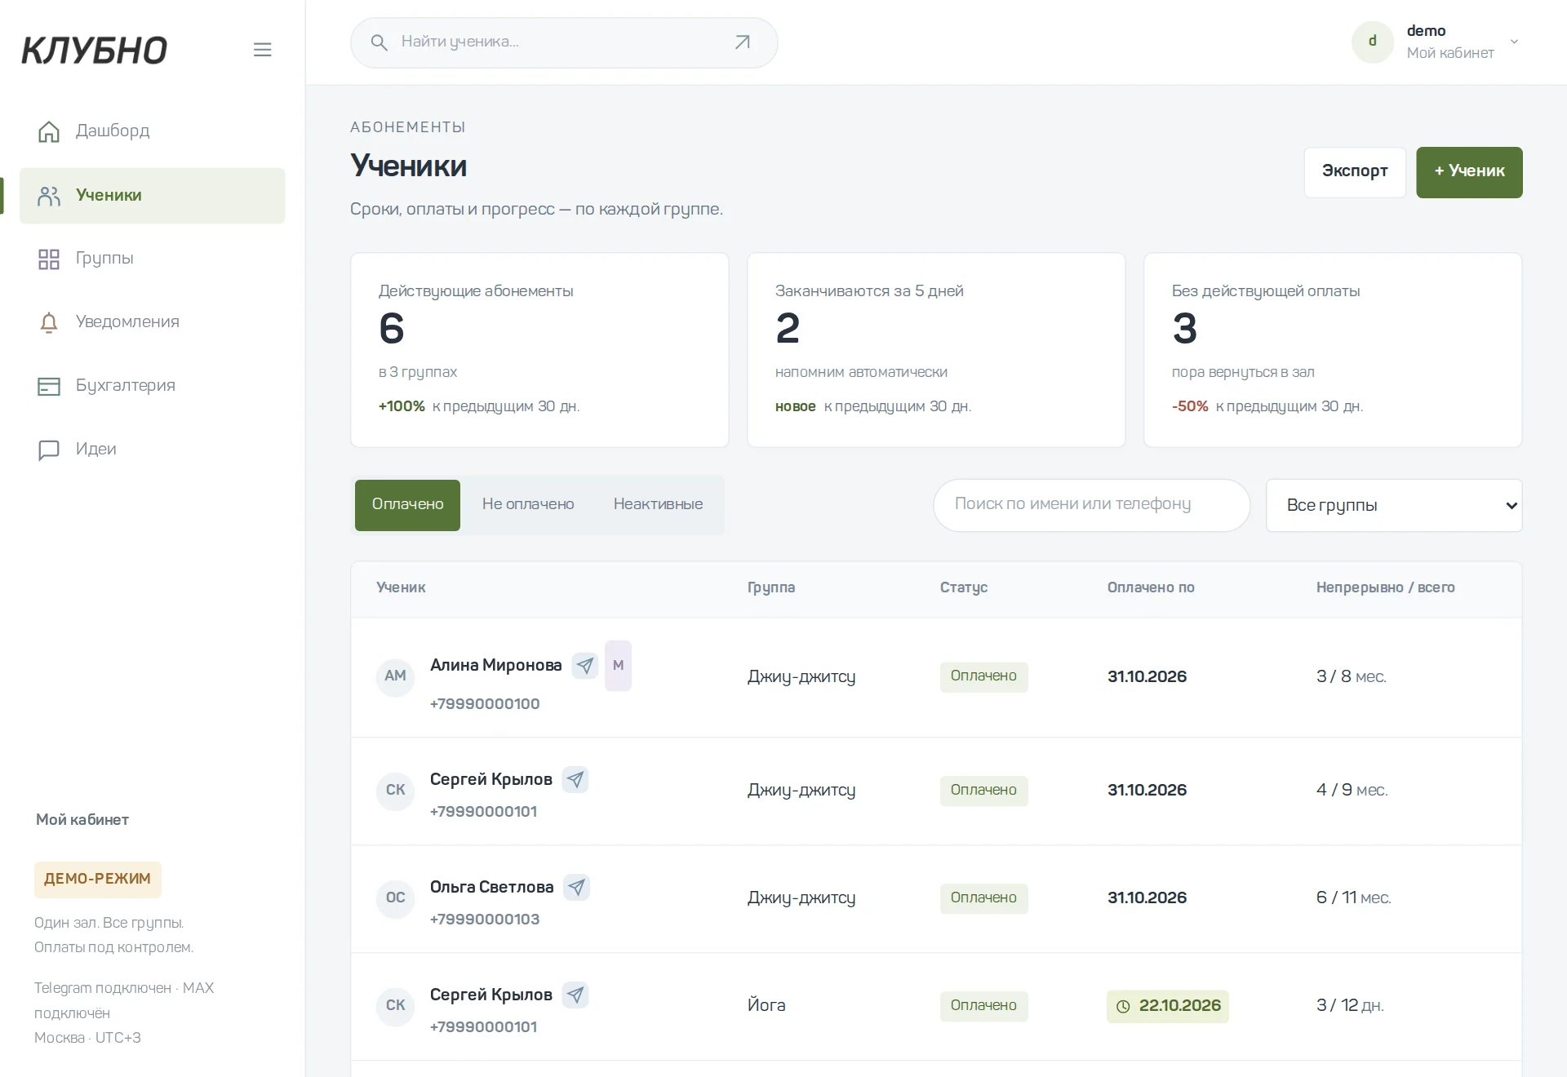
Task: Click Йога group cell
Action: tap(766, 1006)
